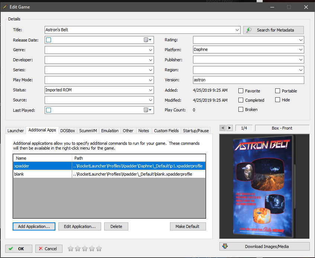Click inside the Version field containing astron
The image size is (315, 258).
tap(248, 80)
